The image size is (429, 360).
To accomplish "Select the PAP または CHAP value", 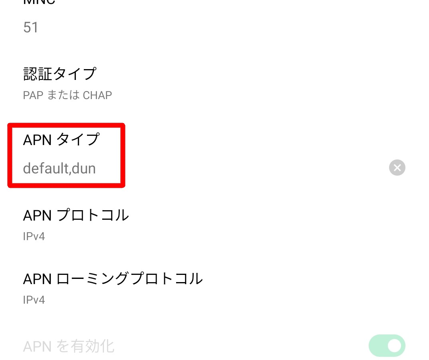I will (67, 95).
